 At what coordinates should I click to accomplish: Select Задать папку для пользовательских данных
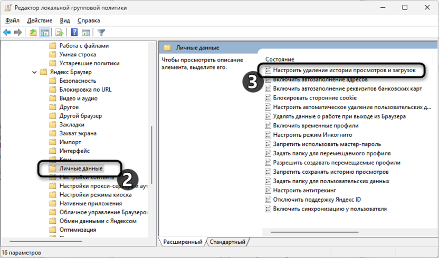pos(331,181)
